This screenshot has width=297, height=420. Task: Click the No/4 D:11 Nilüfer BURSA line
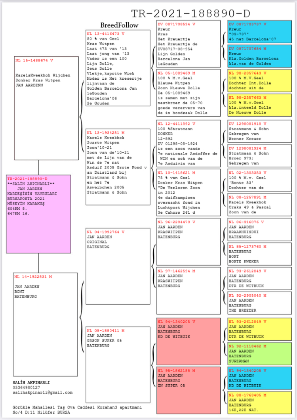pos(41,412)
